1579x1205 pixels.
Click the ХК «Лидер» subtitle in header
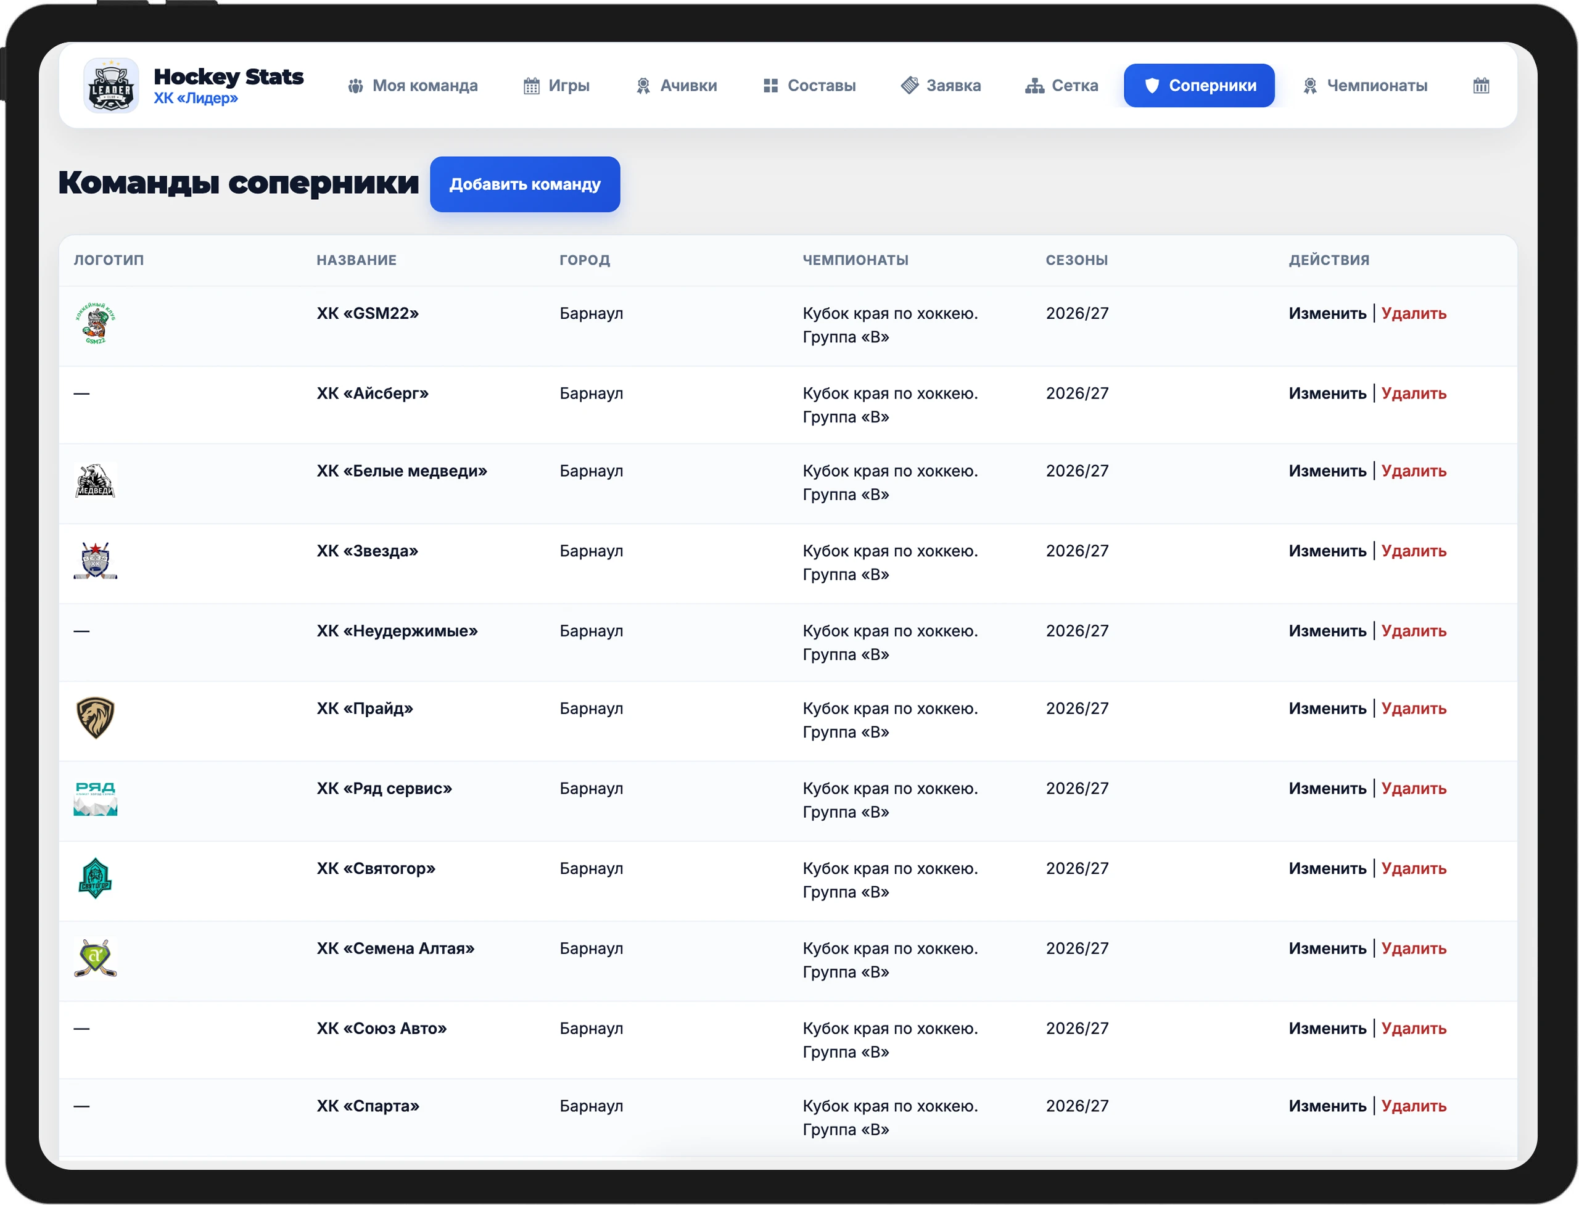(x=196, y=98)
